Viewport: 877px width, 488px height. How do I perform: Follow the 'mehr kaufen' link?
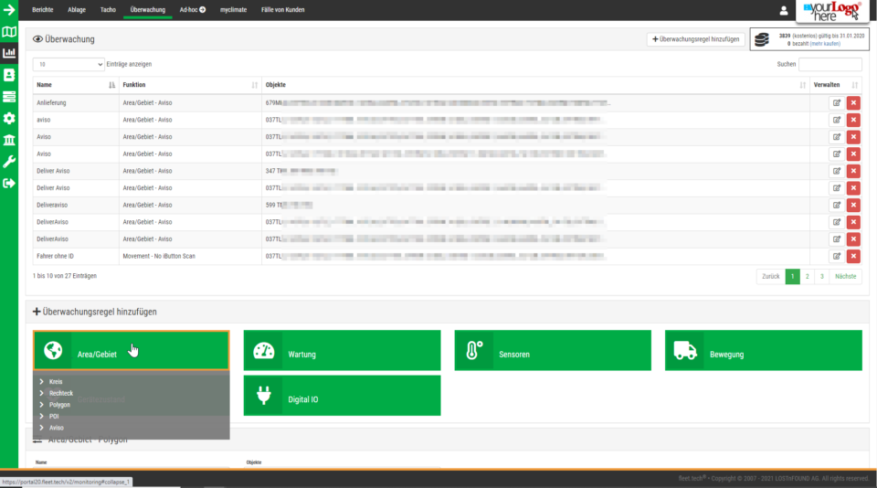click(x=827, y=43)
